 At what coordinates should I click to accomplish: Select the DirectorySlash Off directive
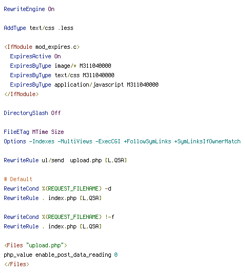(x=32, y=113)
